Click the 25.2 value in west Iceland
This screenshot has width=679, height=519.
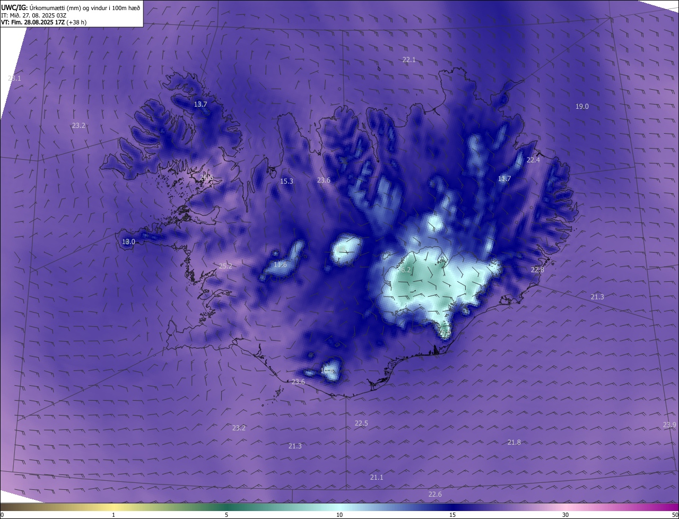225,266
